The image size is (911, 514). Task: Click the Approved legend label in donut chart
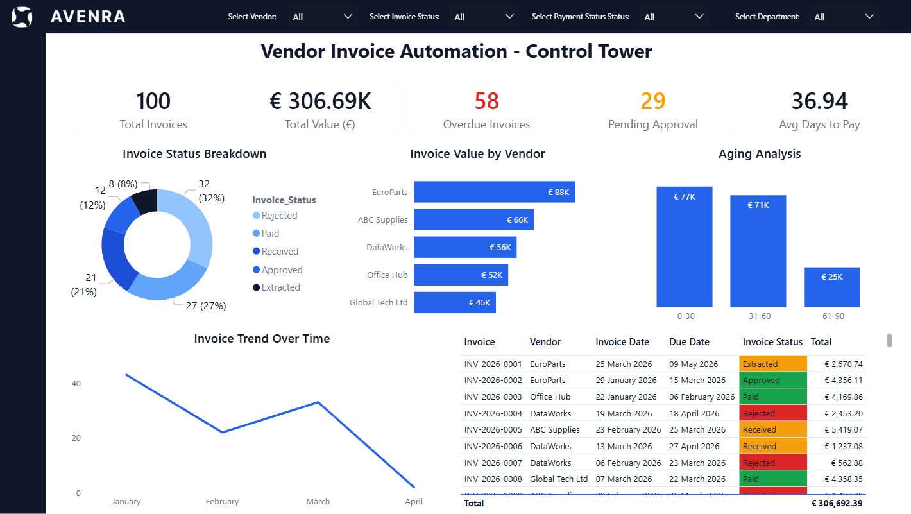(x=282, y=270)
